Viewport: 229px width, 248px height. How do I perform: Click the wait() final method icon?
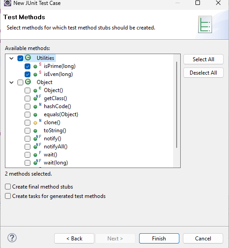(x=38, y=154)
